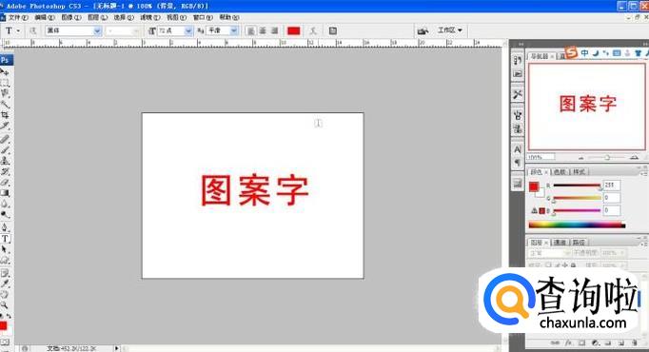Select the Blur tool
Viewport: 649px width, 352px height.
5,204
